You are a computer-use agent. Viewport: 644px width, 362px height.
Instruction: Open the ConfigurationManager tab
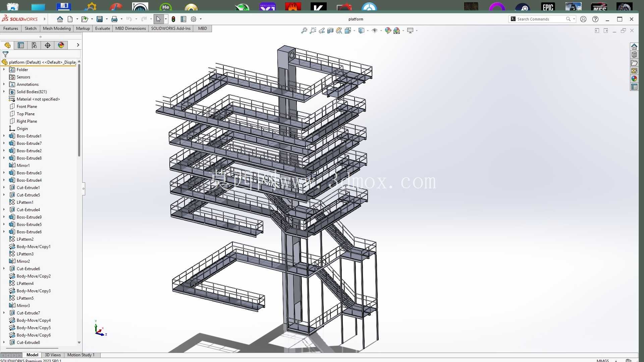[34, 45]
